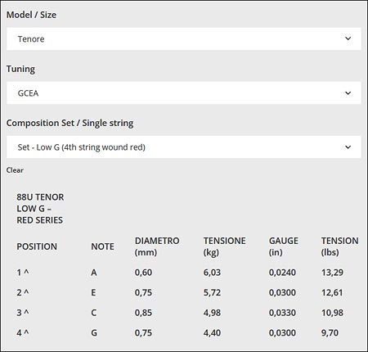Viewport: 368px width, 352px height.
Task: Click the 88U TENOR LOW G – RED SERIES title
Action: click(40, 209)
